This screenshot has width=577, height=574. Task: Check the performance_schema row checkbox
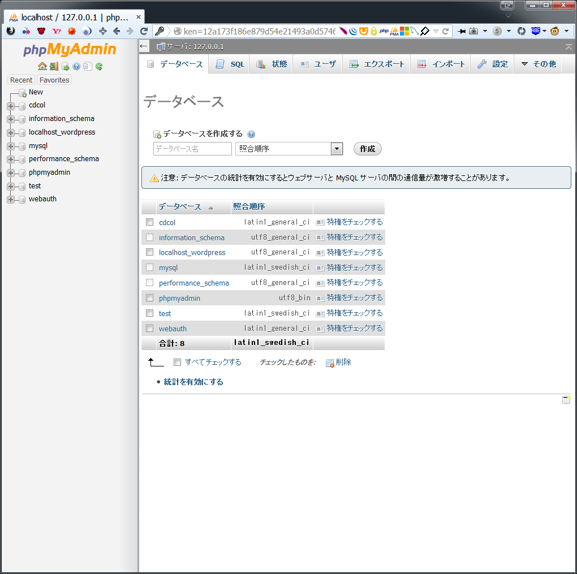pos(150,283)
